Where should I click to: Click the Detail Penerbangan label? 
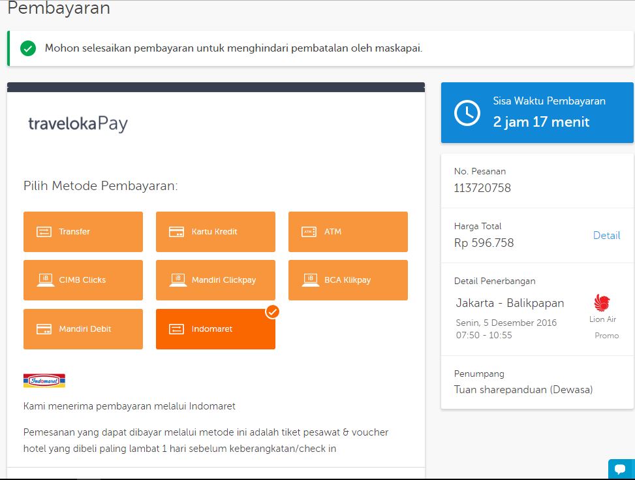click(495, 281)
